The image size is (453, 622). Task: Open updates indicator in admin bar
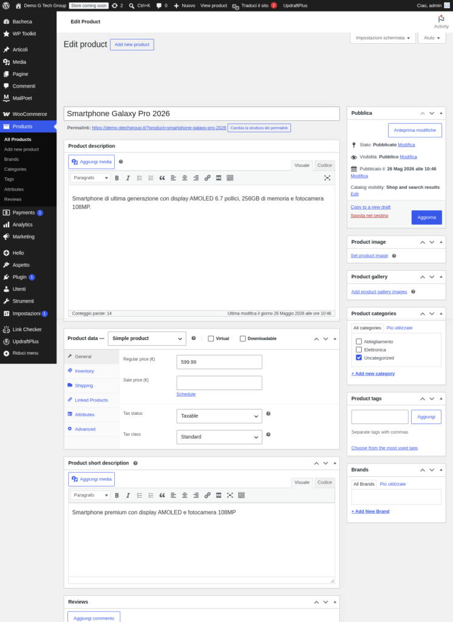click(117, 5)
